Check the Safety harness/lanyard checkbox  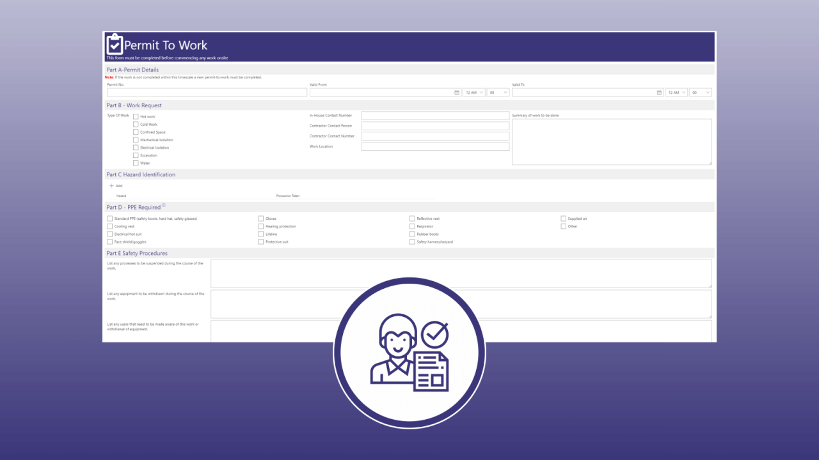pos(412,241)
